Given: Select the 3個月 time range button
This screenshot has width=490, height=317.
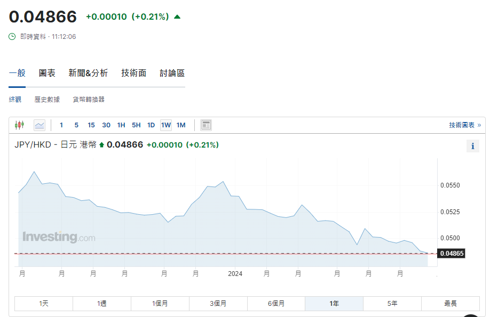Looking at the screenshot, I should (218, 304).
